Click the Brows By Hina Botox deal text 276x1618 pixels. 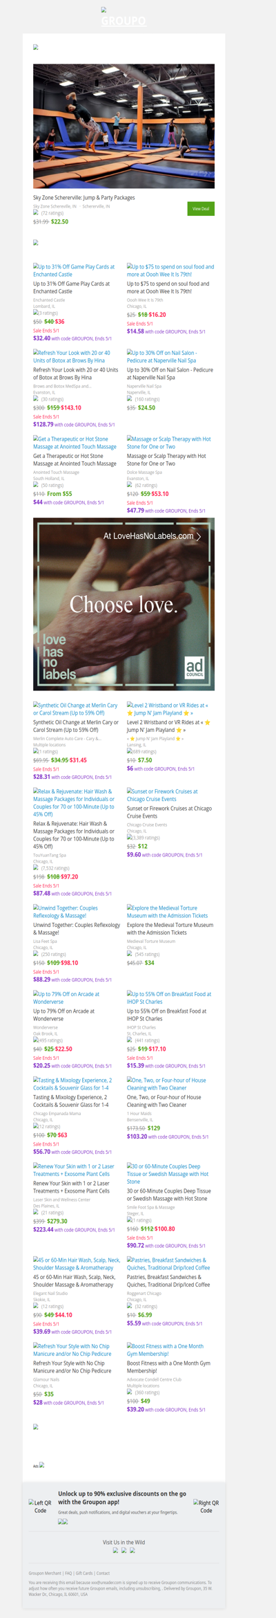[x=75, y=374]
